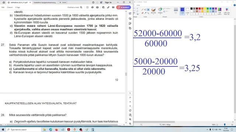This screenshot has height=132, width=236.
Task: Click the upload to cloud icon
Action: click(93, 7)
